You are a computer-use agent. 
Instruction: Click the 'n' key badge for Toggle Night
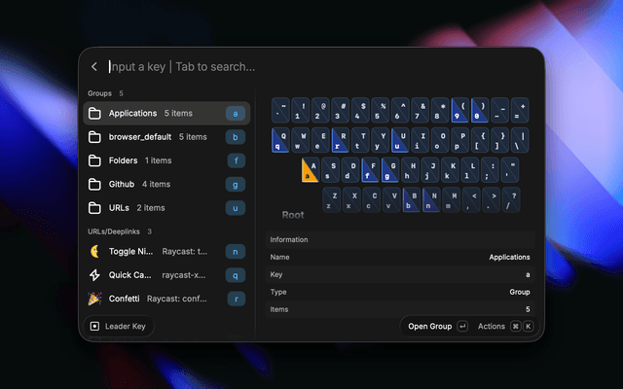click(x=236, y=251)
